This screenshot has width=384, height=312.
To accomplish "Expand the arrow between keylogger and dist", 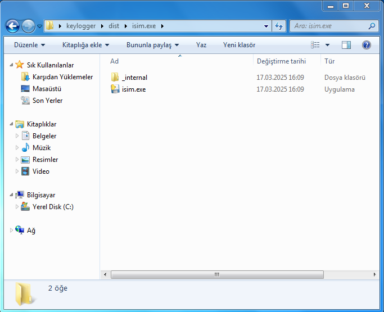I will click(102, 26).
